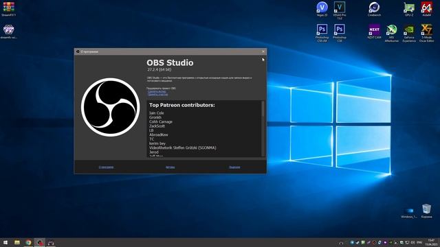Image resolution: width=440 pixels, height=247 pixels.
Task: Click the contributor name ZackScott
Action: (157, 126)
